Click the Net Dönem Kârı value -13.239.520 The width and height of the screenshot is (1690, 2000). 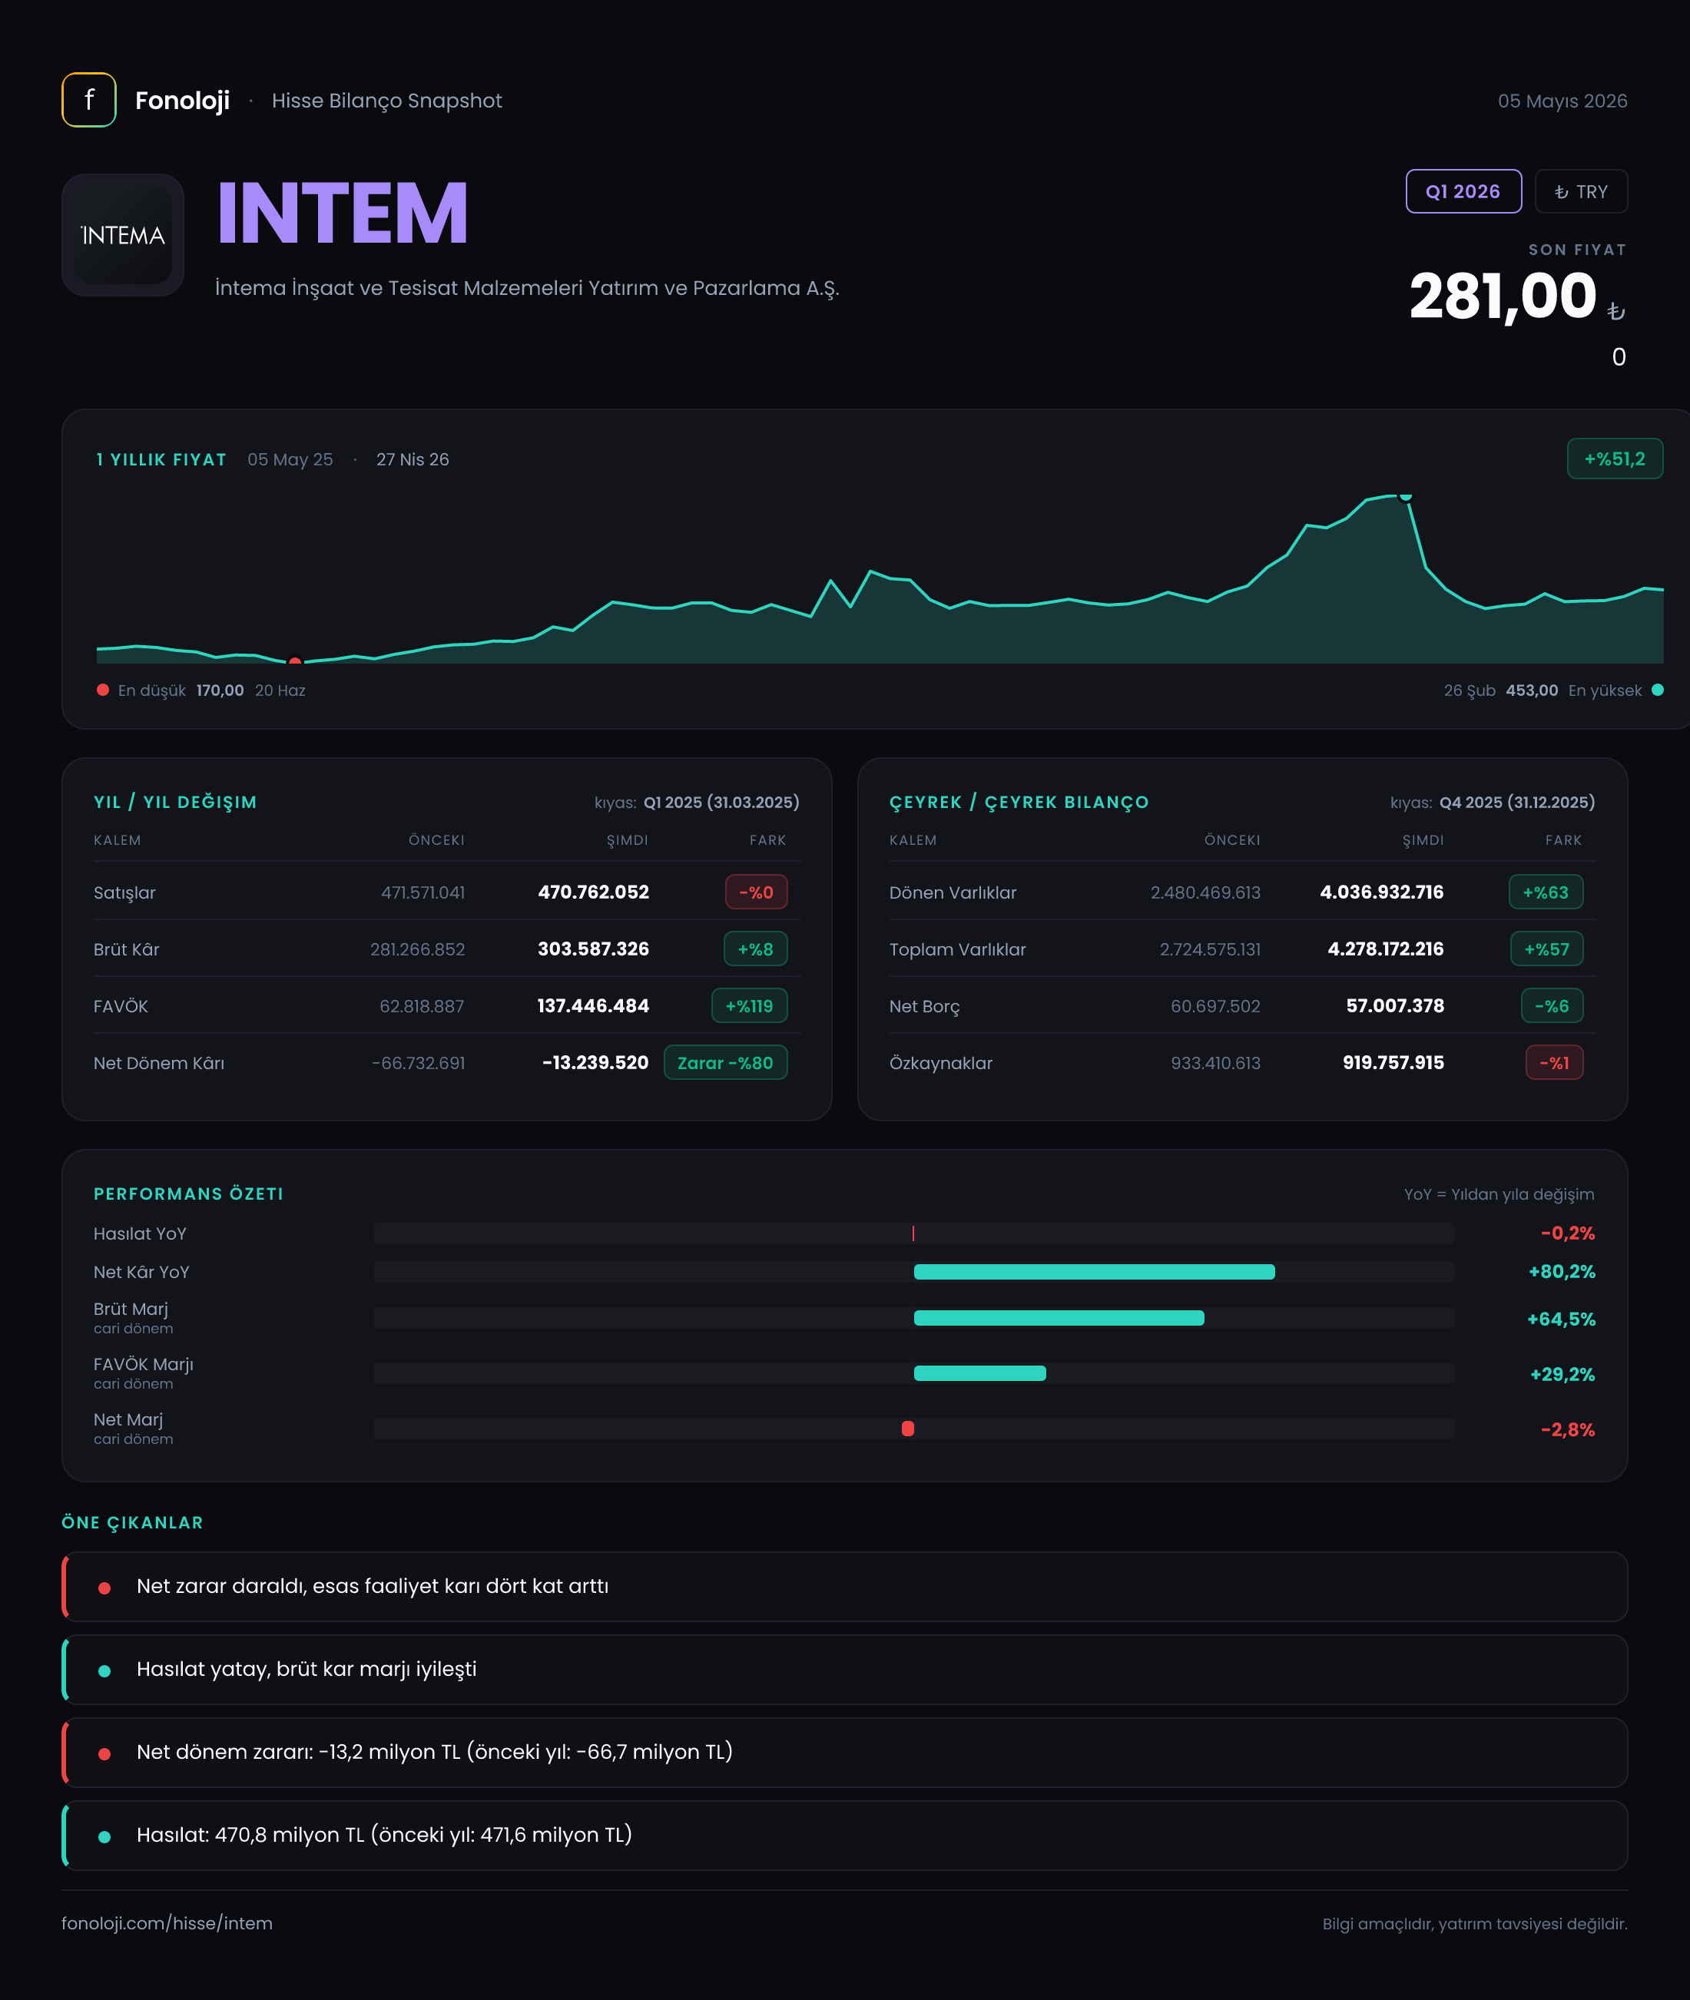coord(595,1062)
